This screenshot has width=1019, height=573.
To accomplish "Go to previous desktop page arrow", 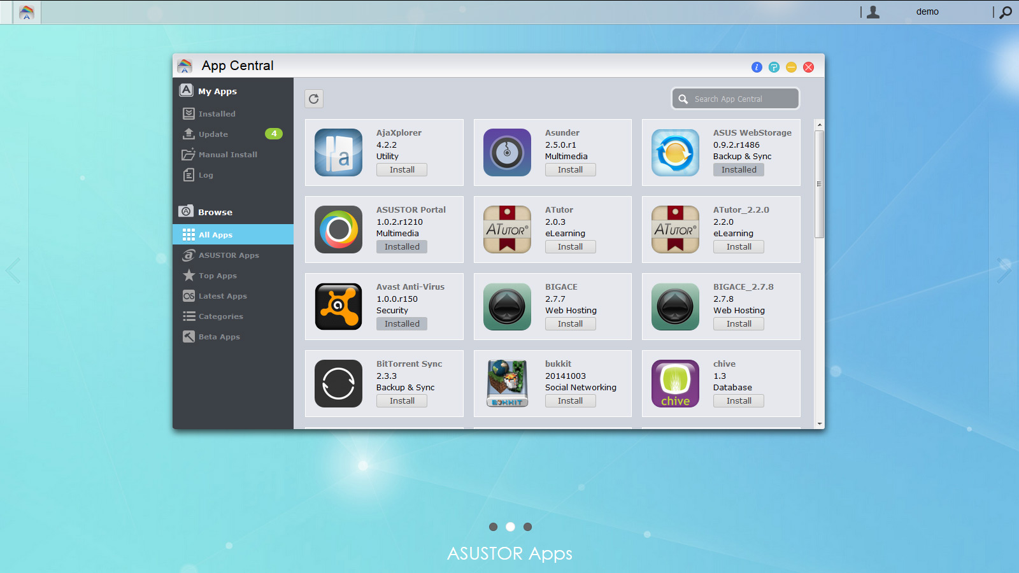I will [13, 271].
